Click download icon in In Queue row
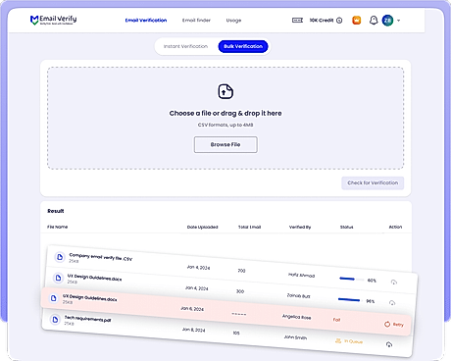Image resolution: width=451 pixels, height=361 pixels. [389, 344]
